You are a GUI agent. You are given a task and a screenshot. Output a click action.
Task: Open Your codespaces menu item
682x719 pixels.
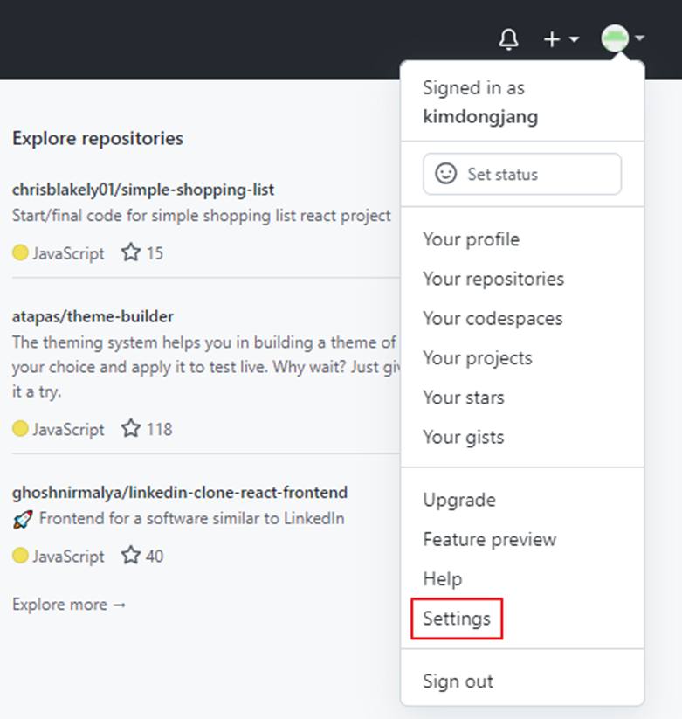[493, 318]
